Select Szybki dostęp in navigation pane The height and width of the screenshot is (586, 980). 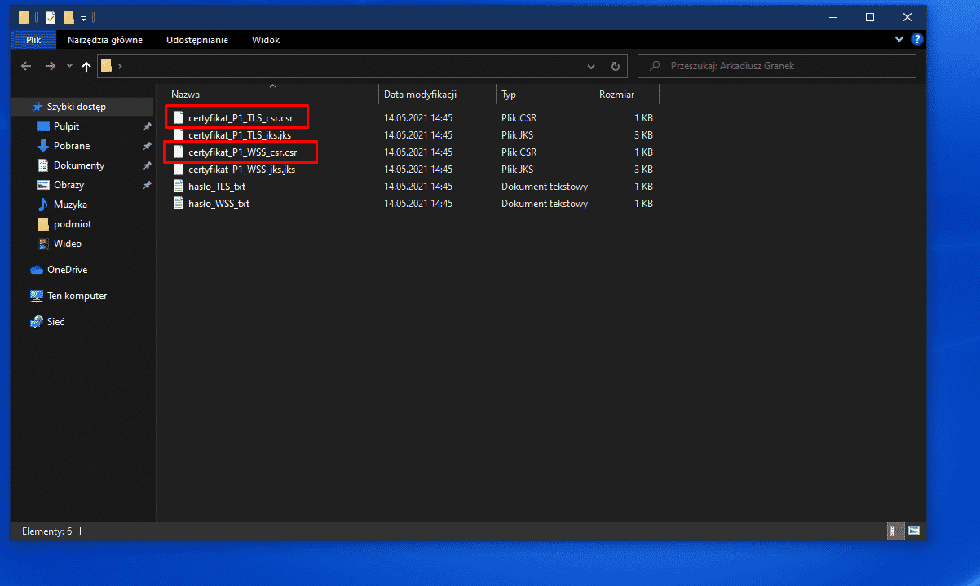[82, 107]
